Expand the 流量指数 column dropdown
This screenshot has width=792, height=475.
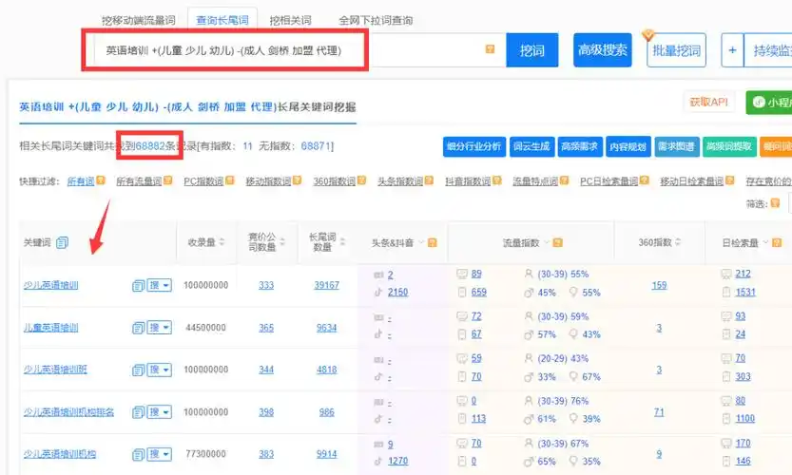coord(546,243)
